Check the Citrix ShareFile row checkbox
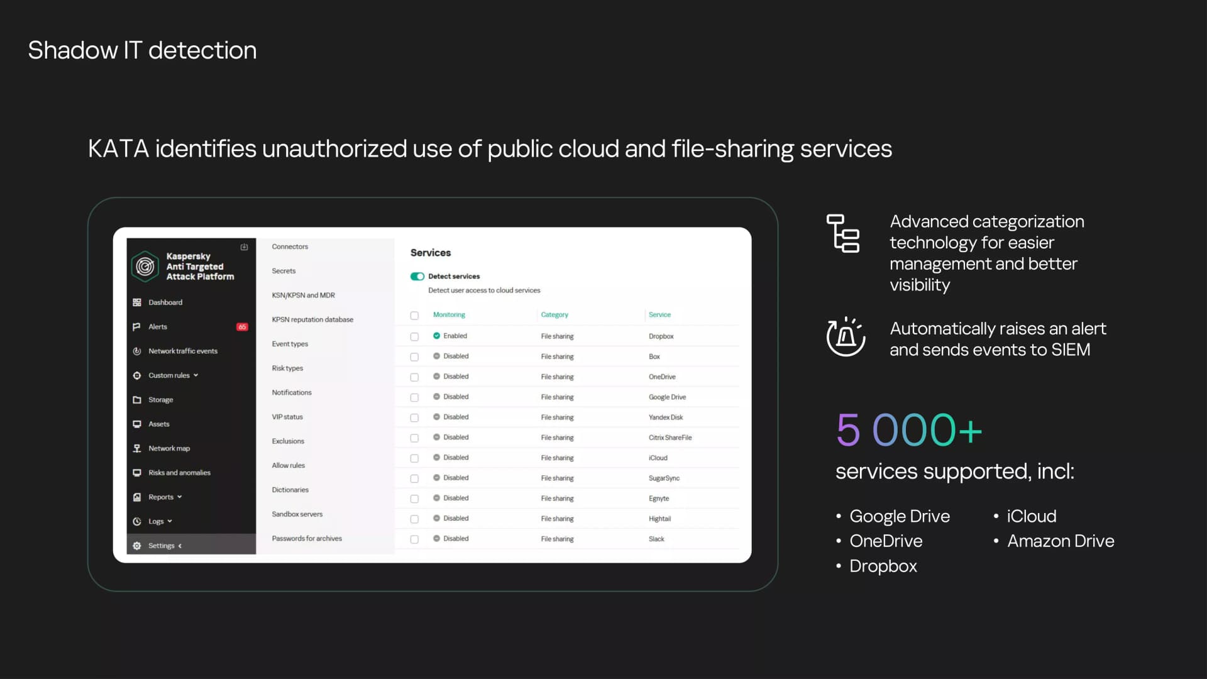1207x679 pixels. coord(414,438)
